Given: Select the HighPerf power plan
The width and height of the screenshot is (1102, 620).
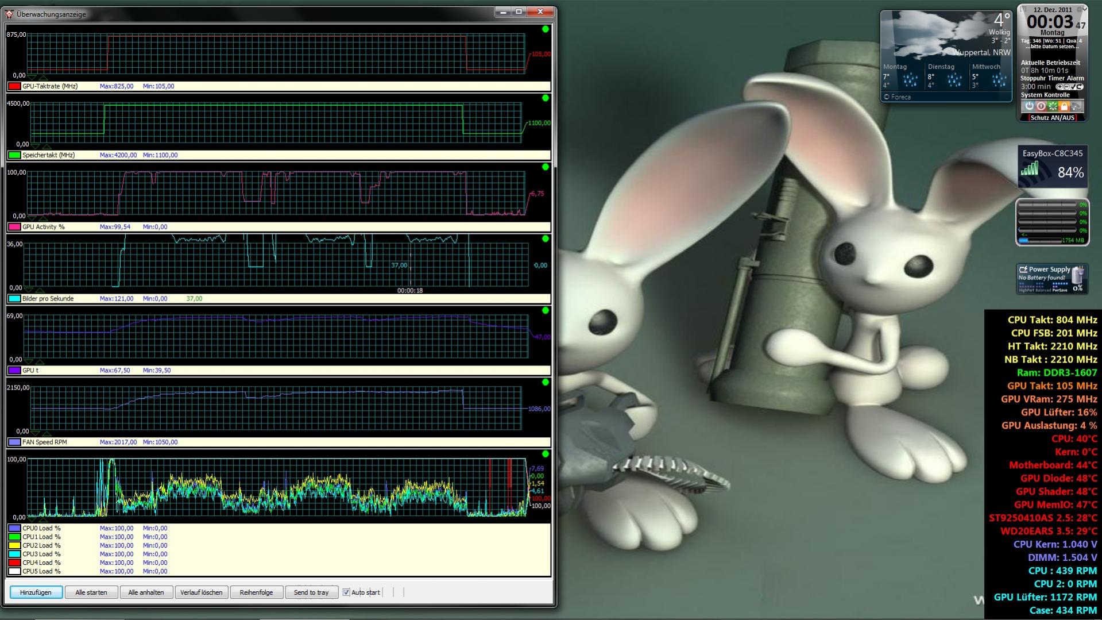Looking at the screenshot, I should coord(1026,290).
